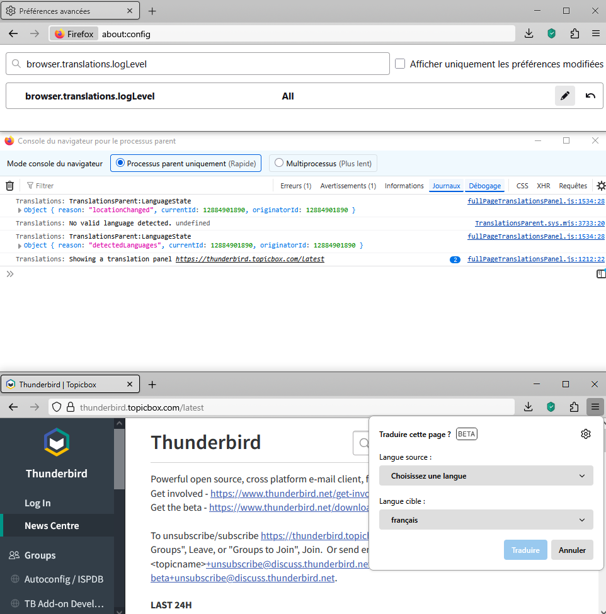This screenshot has width=606, height=614.
Task: Open the thunderbird.net/get-involved link
Action: coord(290,493)
